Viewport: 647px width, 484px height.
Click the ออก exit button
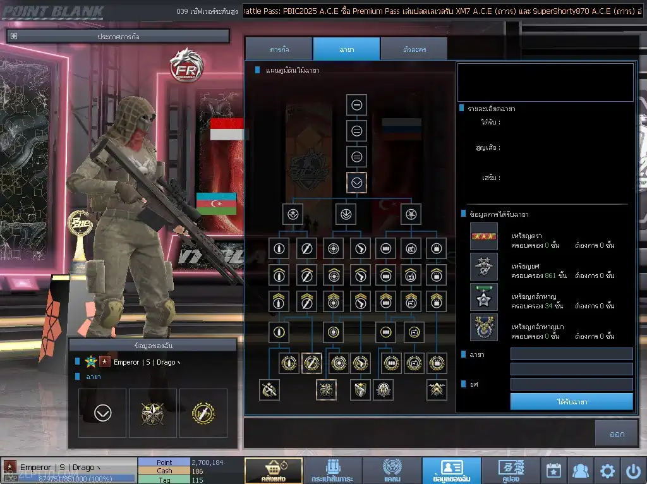[617, 433]
